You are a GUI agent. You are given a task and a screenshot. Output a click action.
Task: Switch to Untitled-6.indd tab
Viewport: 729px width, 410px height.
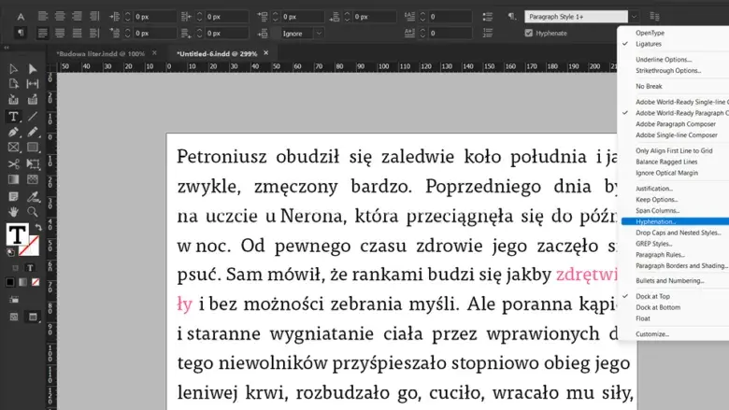pos(217,54)
